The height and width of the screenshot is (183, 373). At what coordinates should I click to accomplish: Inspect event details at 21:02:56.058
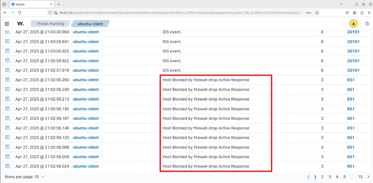click(7, 157)
